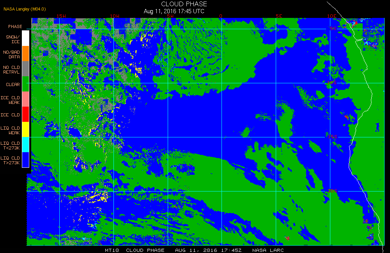Click the 10W longitude label
This screenshot has height=253, width=390.
(x=115, y=16)
